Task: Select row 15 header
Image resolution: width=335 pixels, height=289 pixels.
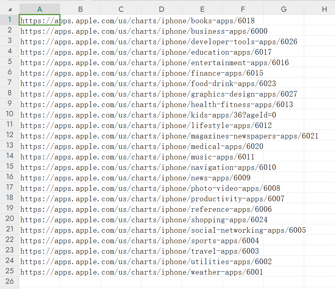Action: [x=10, y=166]
